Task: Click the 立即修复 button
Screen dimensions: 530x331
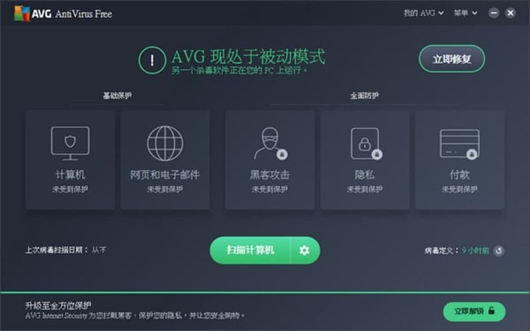Action: click(x=452, y=59)
